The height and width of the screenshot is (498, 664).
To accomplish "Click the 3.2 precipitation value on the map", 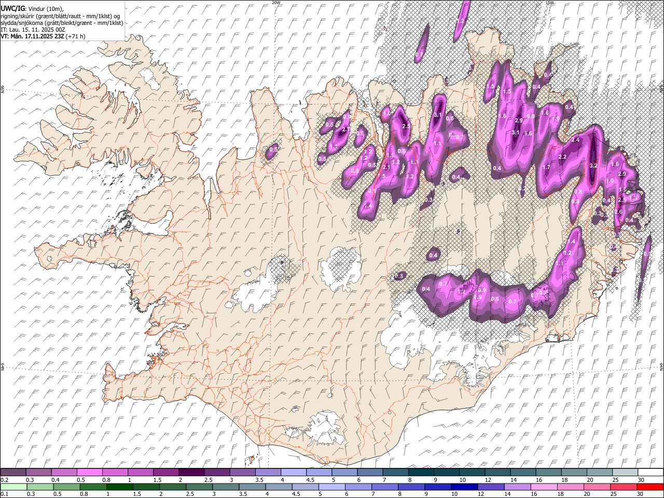I will 594,165.
